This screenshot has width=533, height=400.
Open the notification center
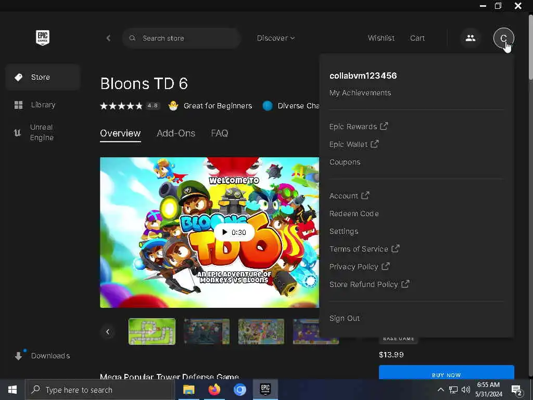517,390
